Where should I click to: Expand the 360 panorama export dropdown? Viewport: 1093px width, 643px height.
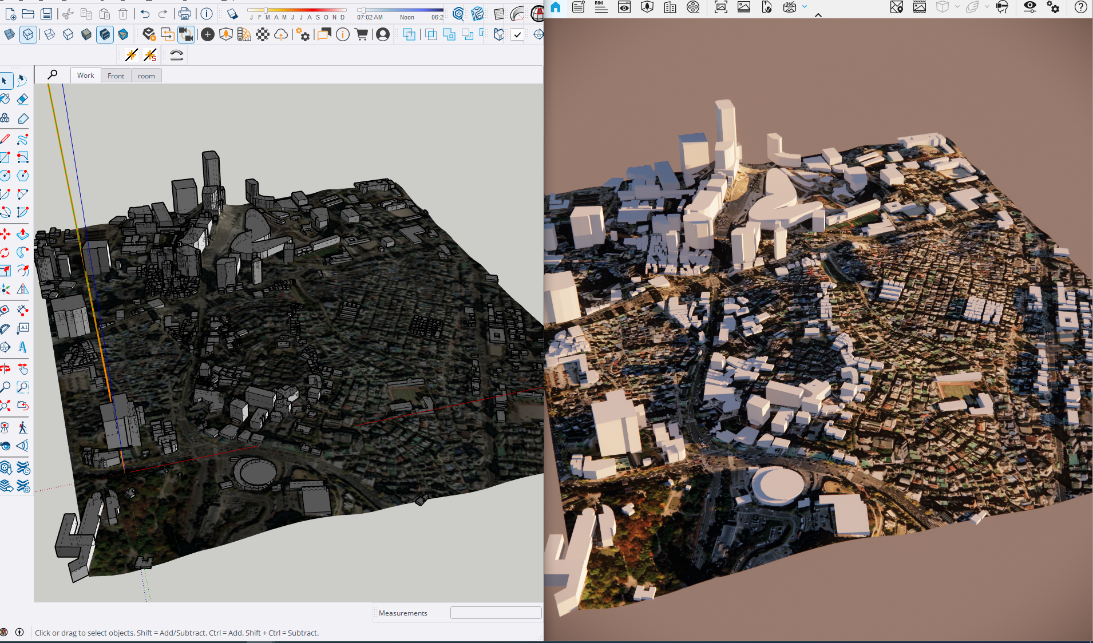click(x=805, y=7)
